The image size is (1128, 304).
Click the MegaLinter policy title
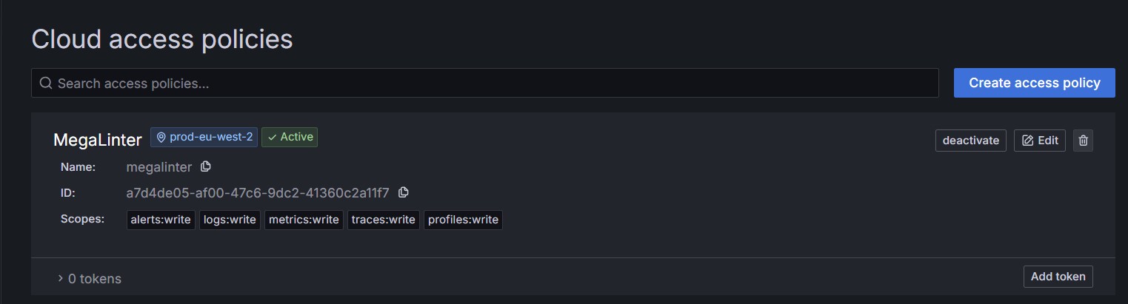98,139
